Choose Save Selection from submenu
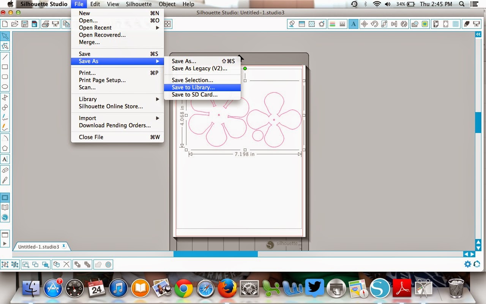 [x=202, y=80]
